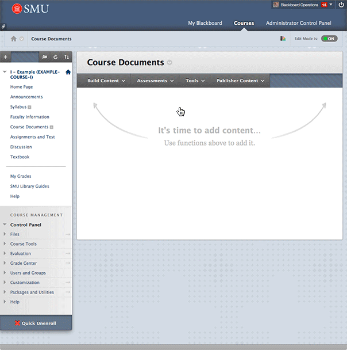Toggle Edit Mode off
347x350 pixels.
point(329,39)
